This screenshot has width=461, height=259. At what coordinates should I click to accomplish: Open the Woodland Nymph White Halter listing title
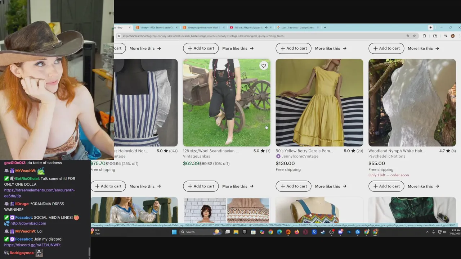pyautogui.click(x=397, y=151)
